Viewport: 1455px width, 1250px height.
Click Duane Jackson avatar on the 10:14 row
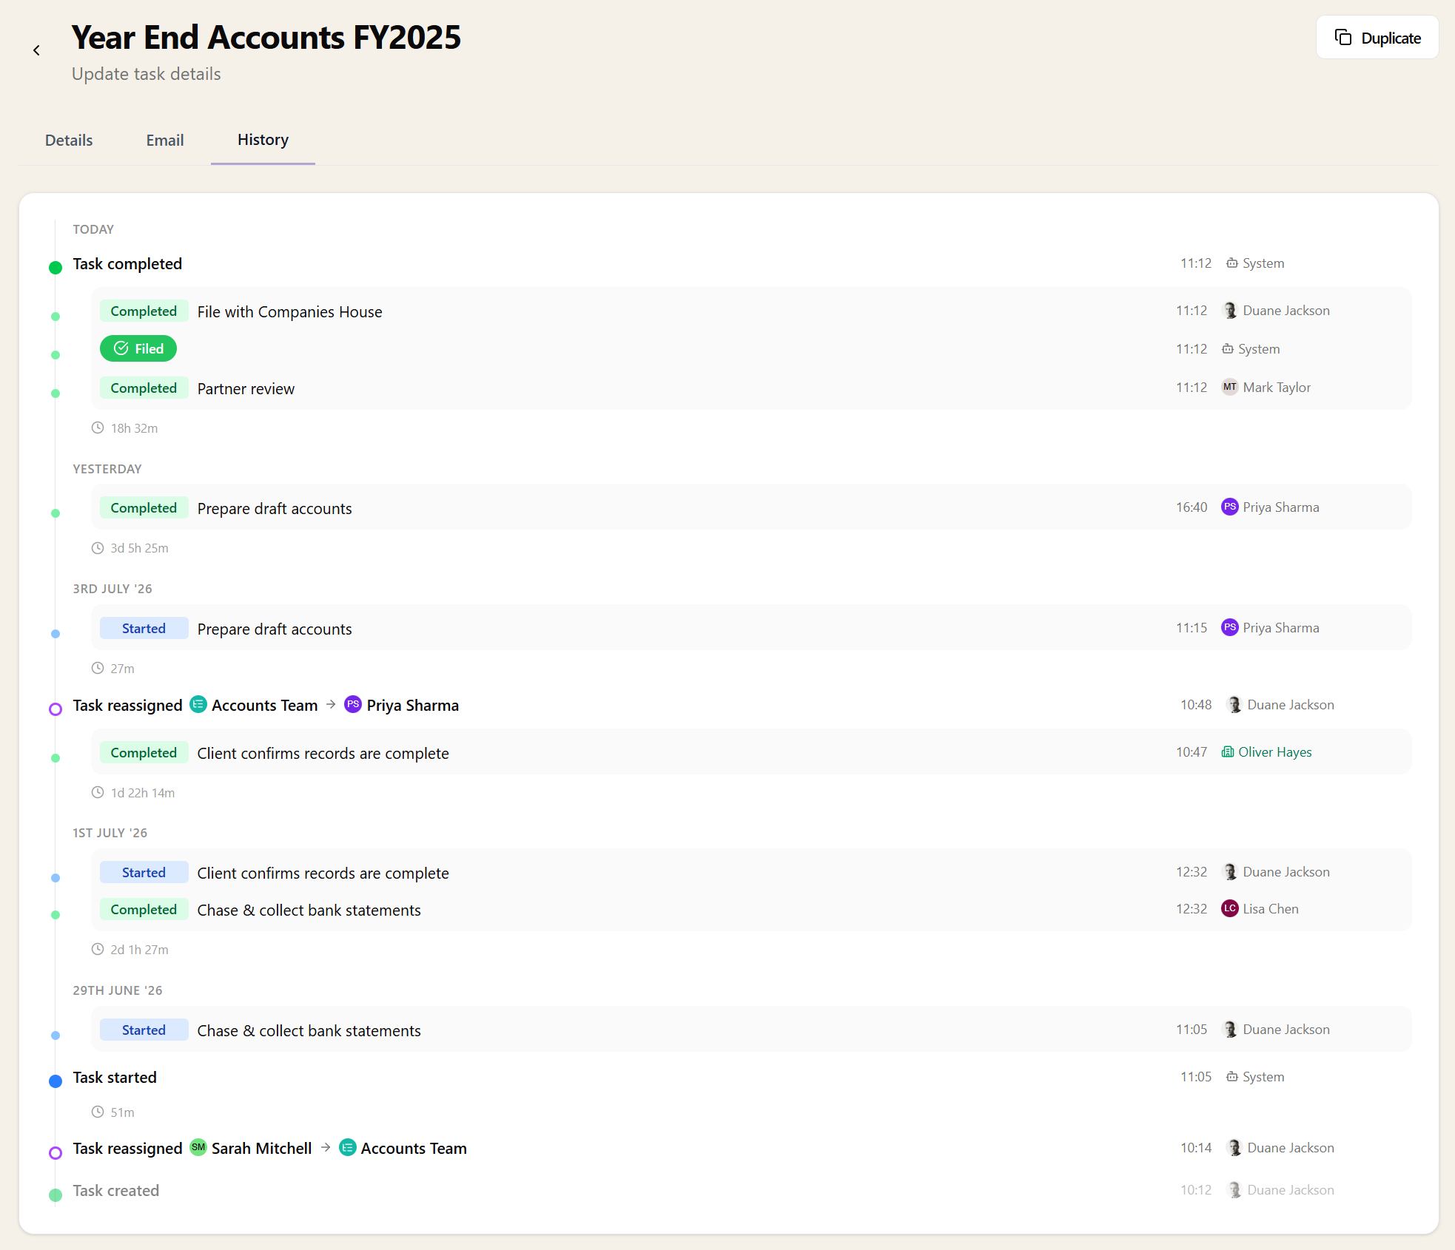tap(1234, 1148)
